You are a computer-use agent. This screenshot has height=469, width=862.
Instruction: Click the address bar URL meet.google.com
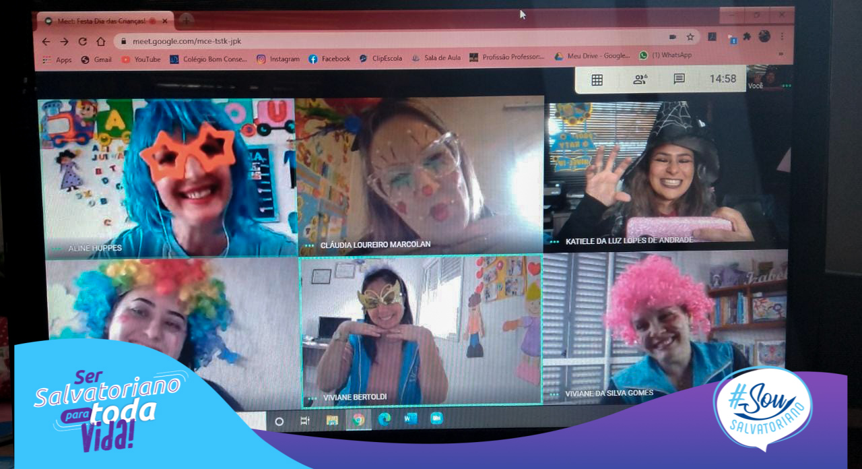[187, 41]
